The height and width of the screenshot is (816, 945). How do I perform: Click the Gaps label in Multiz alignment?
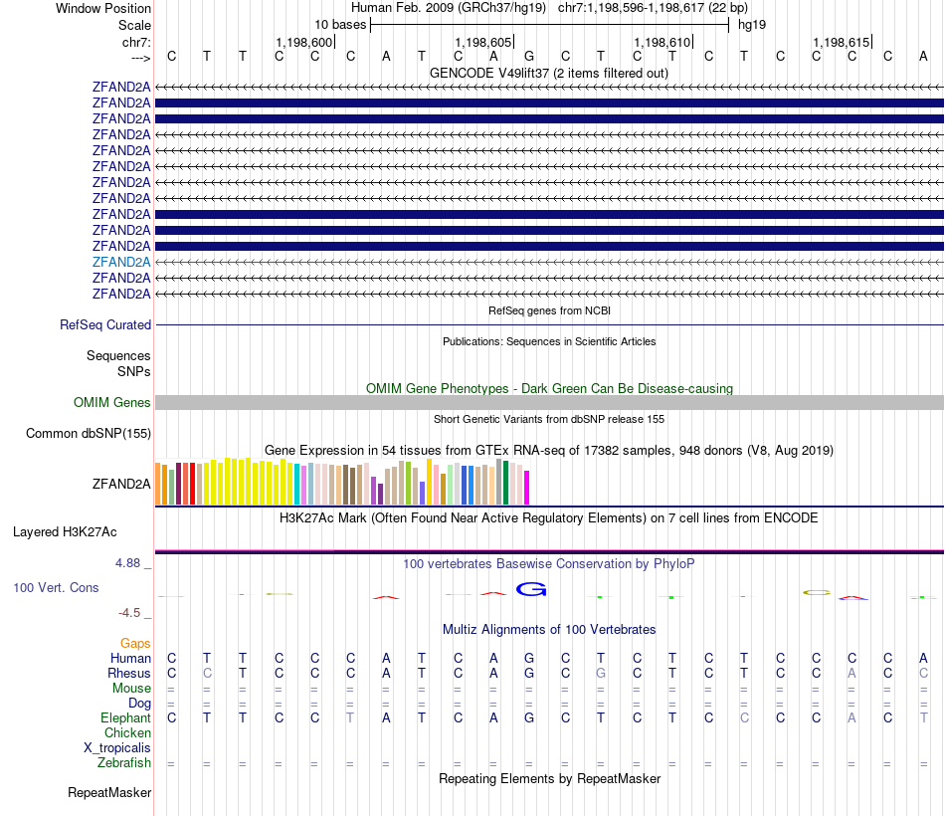click(x=135, y=643)
